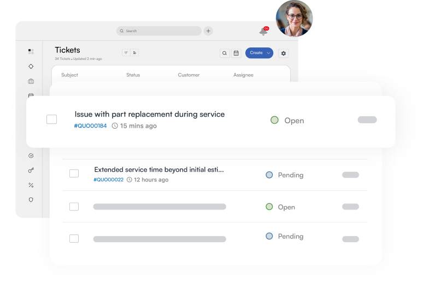Click the Customer column header
Image resolution: width=429 pixels, height=289 pixels.
tap(189, 75)
